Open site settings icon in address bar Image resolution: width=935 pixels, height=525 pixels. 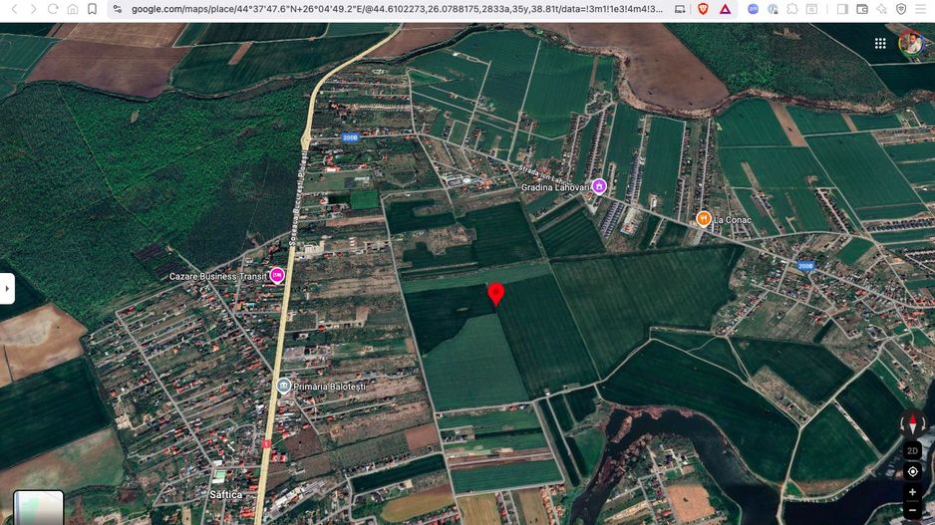click(118, 9)
